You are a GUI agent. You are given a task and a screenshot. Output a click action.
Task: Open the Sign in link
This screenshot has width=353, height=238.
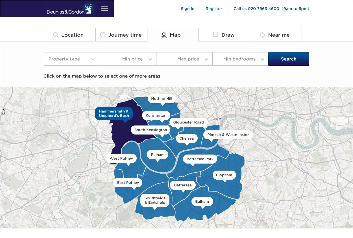click(188, 9)
